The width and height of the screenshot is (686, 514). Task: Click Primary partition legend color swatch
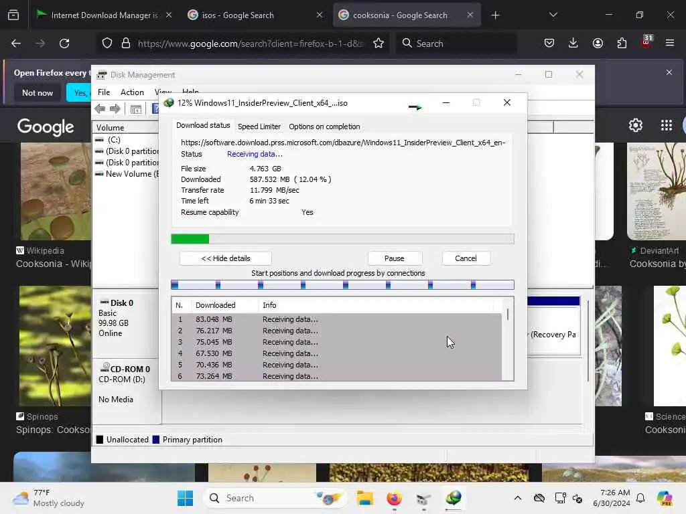tap(155, 440)
